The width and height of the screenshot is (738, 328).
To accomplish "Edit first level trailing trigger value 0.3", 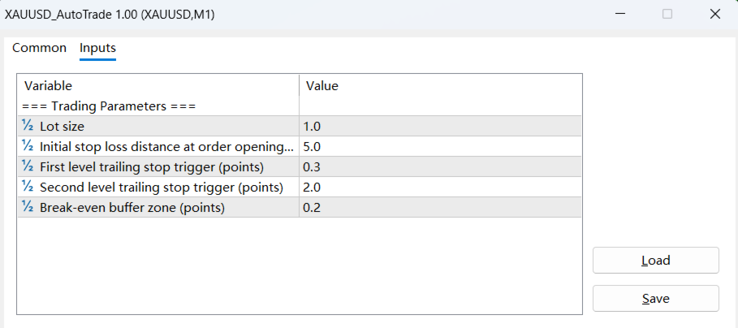I will (438, 166).
